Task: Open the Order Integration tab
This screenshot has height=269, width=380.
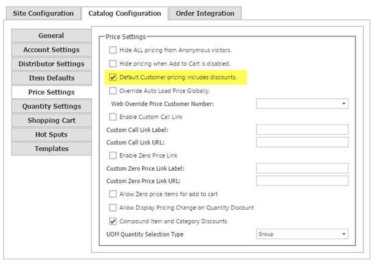Action: (205, 13)
